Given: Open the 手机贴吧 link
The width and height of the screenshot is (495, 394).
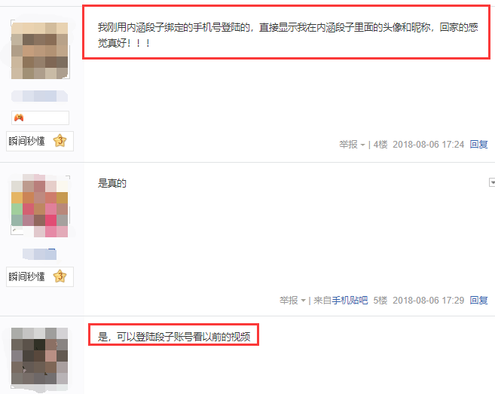Looking at the screenshot, I should click(350, 301).
